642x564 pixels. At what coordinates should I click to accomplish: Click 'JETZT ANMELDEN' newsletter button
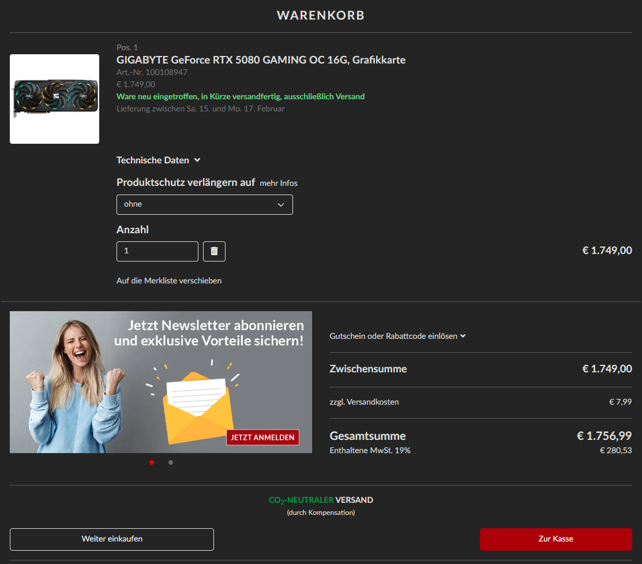[262, 438]
